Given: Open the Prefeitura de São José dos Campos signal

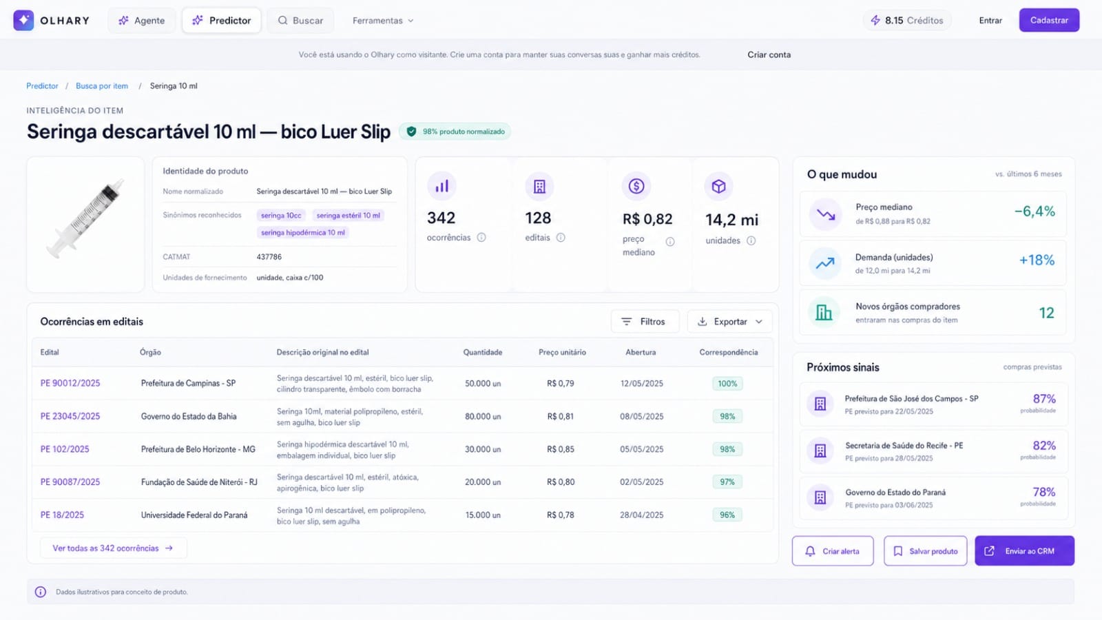Looking at the screenshot, I should click(933, 404).
